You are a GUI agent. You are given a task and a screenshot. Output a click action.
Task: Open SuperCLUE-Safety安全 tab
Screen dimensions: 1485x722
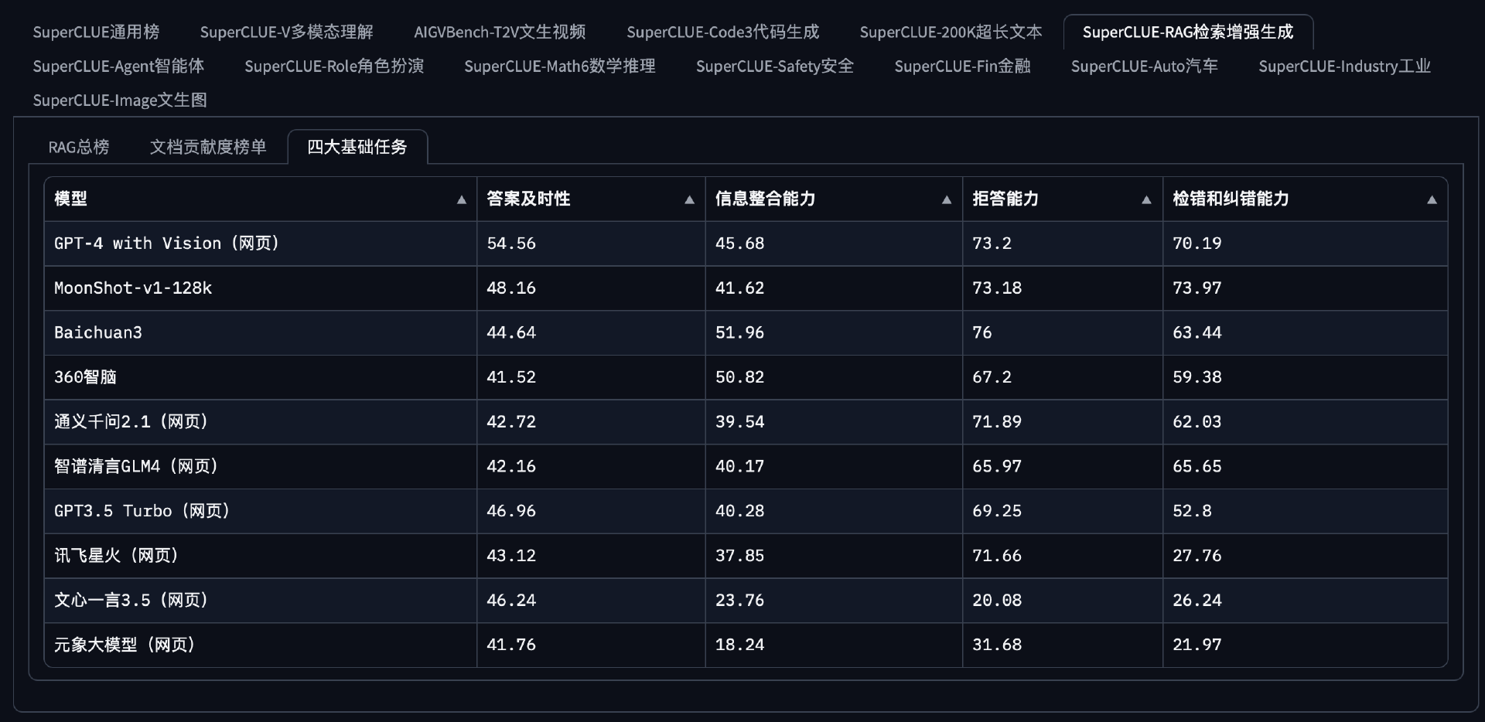click(774, 66)
